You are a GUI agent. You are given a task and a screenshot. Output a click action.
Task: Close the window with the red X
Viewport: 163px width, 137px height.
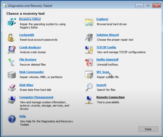[x=156, y=6]
